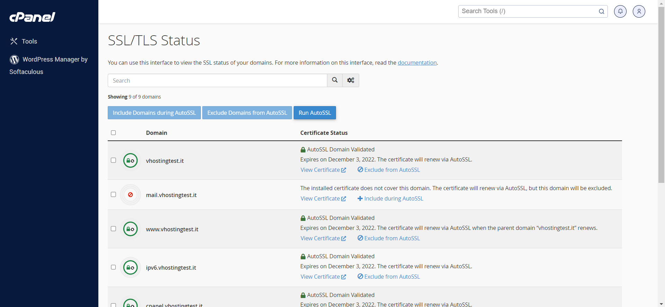The image size is (665, 307).
Task: Open the user account icon menu
Action: pyautogui.click(x=639, y=11)
